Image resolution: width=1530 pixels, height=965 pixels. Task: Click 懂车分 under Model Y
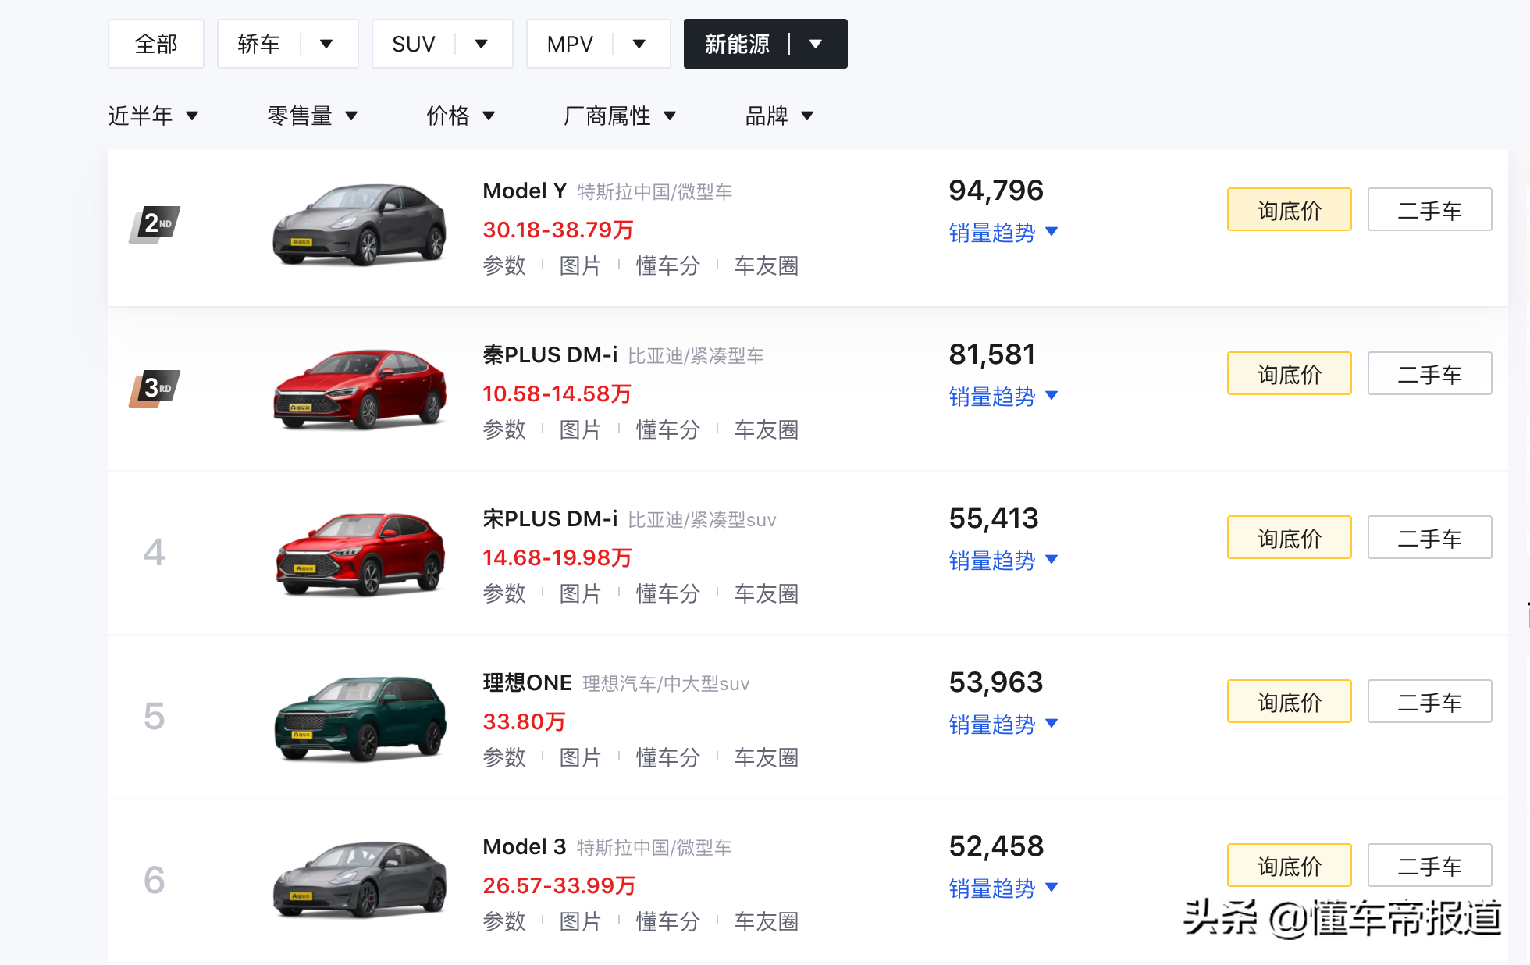pos(667,266)
